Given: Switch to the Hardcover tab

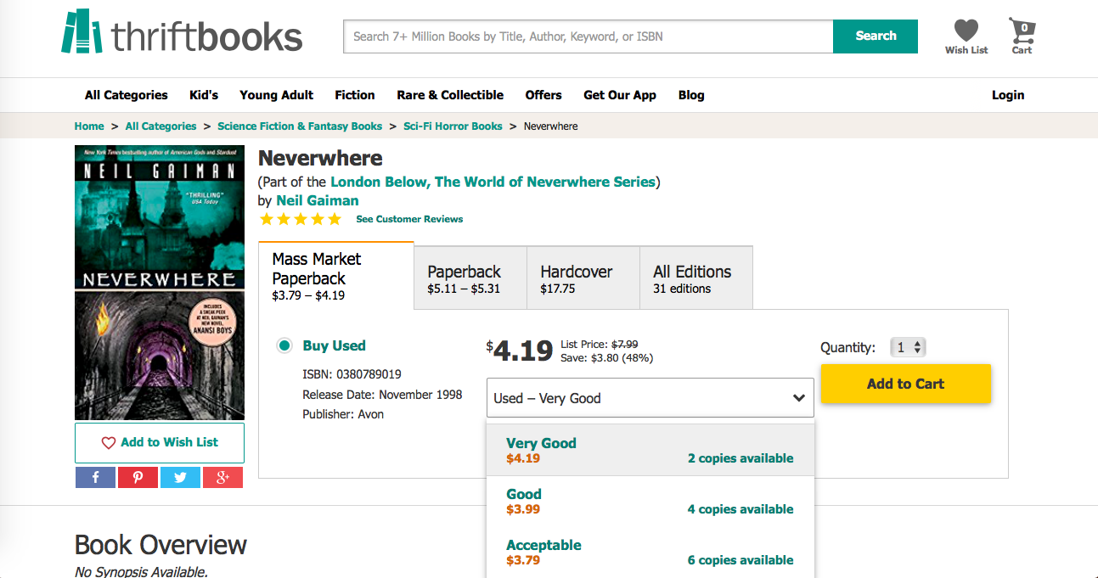Looking at the screenshot, I should coord(583,278).
